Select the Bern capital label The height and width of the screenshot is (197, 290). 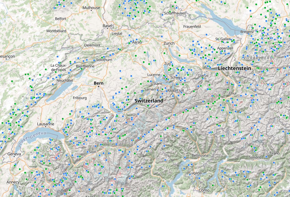click(x=99, y=83)
